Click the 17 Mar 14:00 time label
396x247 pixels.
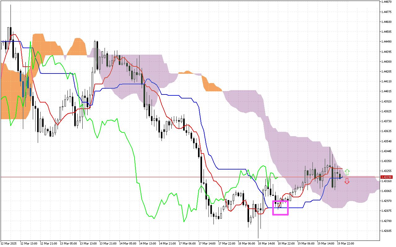click(207, 244)
